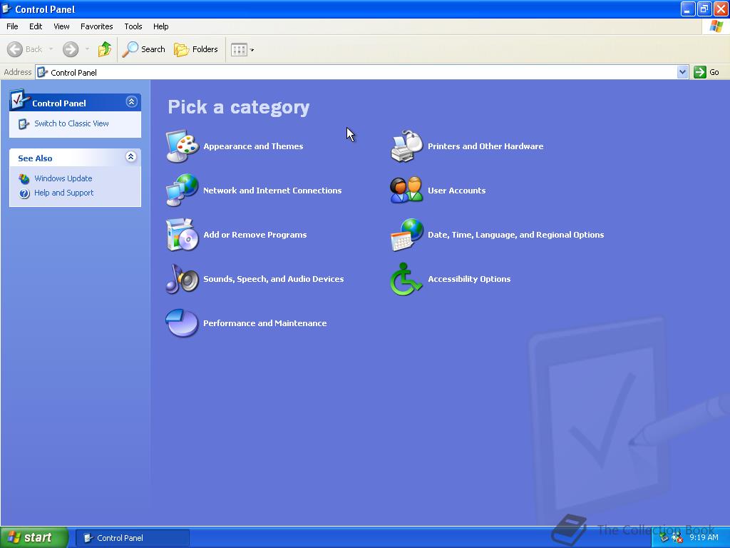The image size is (730, 548).
Task: Open the Edit menu
Action: click(36, 26)
